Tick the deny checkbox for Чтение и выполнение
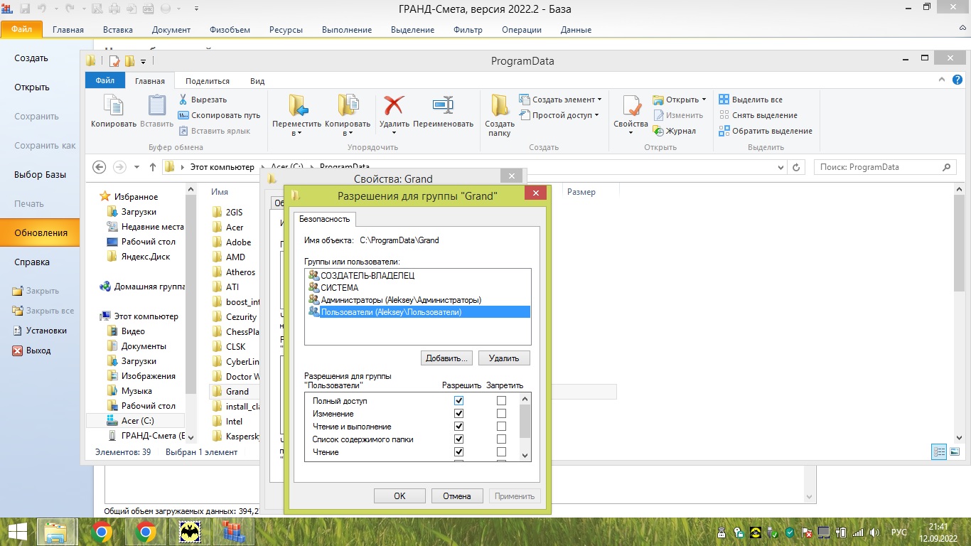Screen dimensions: 971x546 501,427
